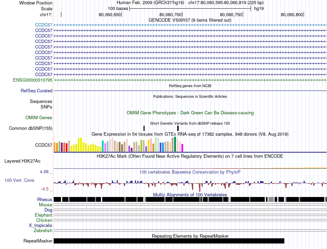Select the right dbSNP variant marker
The width and height of the screenshot is (327, 249).
click(x=178, y=128)
